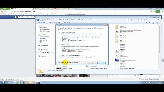Switch to the Facebook browser tab
Screen dimensions: 164x92
[x=21, y=9]
